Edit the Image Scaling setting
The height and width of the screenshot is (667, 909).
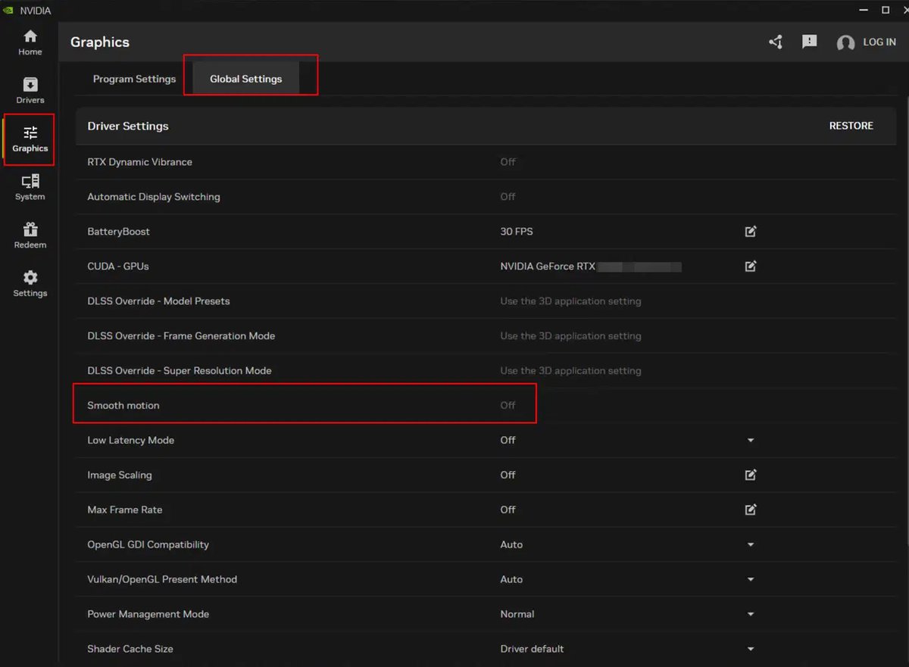point(751,475)
